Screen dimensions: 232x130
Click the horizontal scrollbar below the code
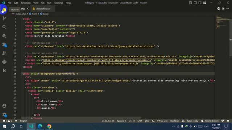tap(81, 118)
